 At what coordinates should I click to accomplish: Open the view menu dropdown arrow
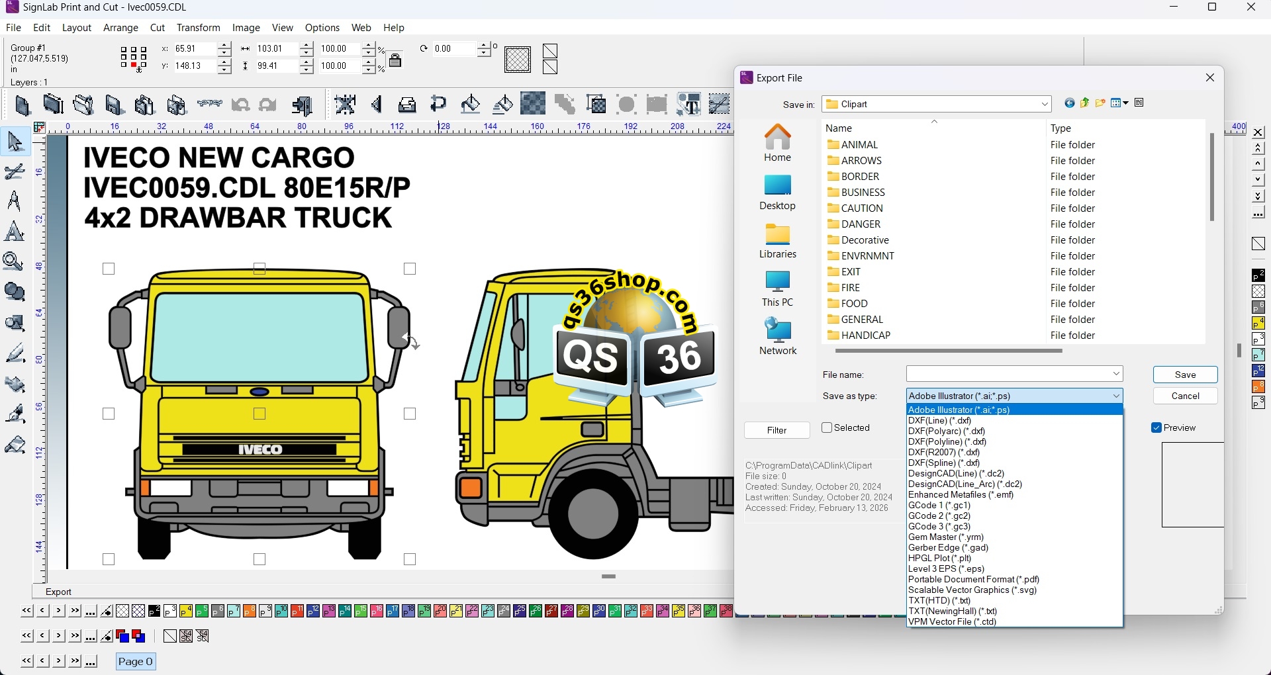click(x=1125, y=103)
